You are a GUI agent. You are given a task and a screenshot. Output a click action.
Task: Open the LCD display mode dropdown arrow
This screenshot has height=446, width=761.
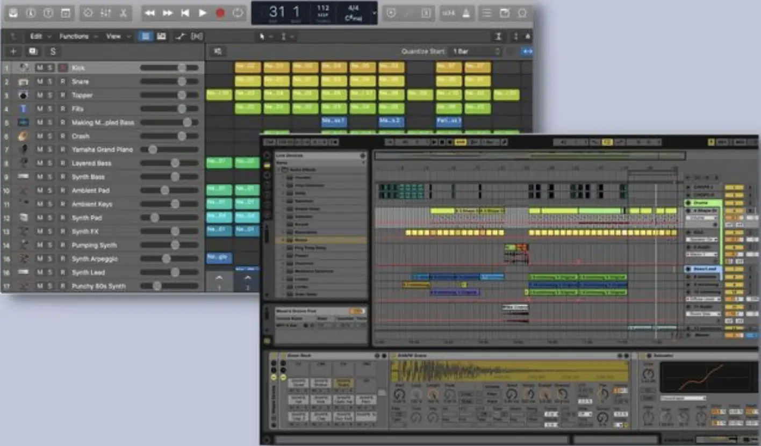(x=375, y=13)
